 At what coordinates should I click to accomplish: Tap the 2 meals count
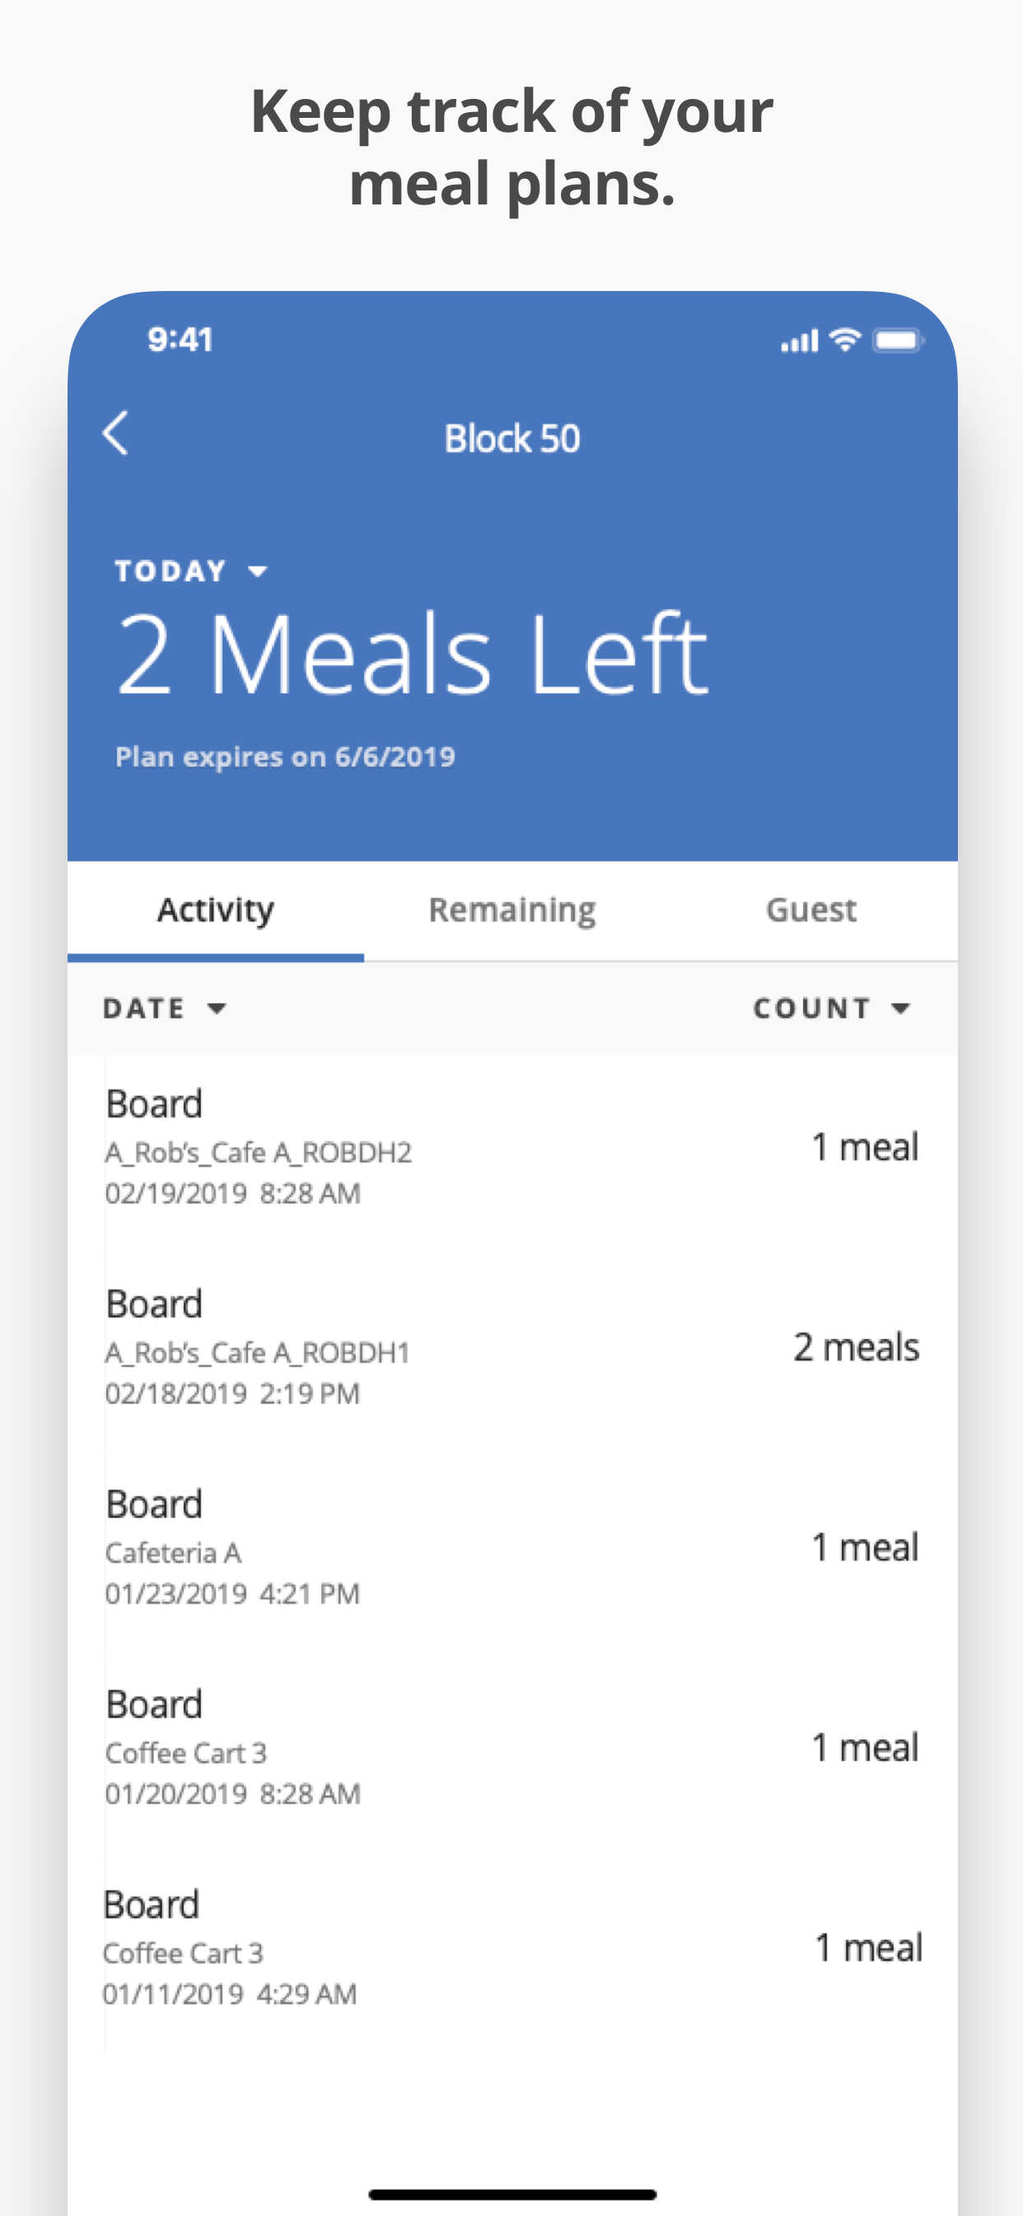[857, 1348]
